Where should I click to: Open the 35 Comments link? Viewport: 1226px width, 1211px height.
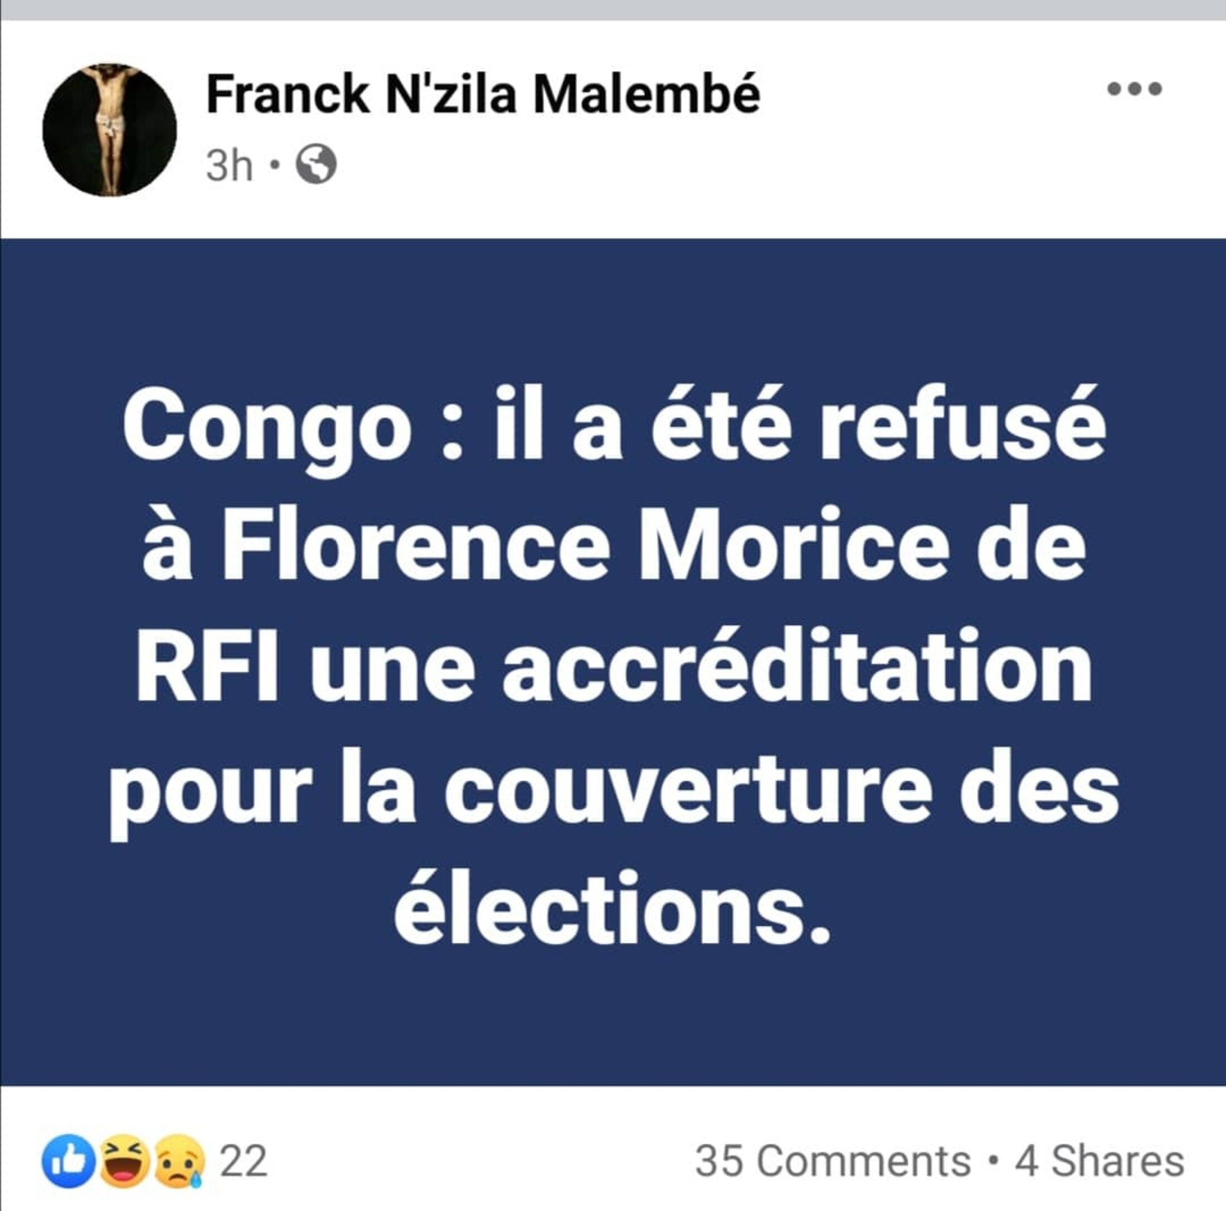pyautogui.click(x=833, y=1161)
